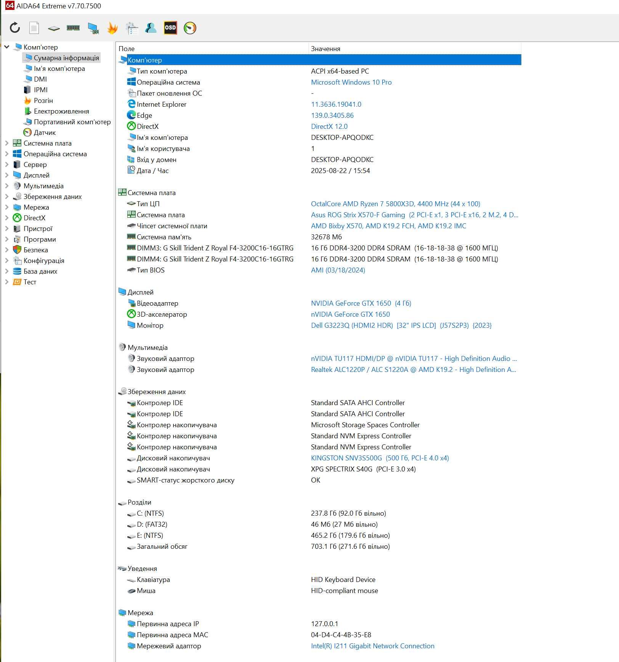
Task: Open the Report document icon
Action: tap(34, 28)
